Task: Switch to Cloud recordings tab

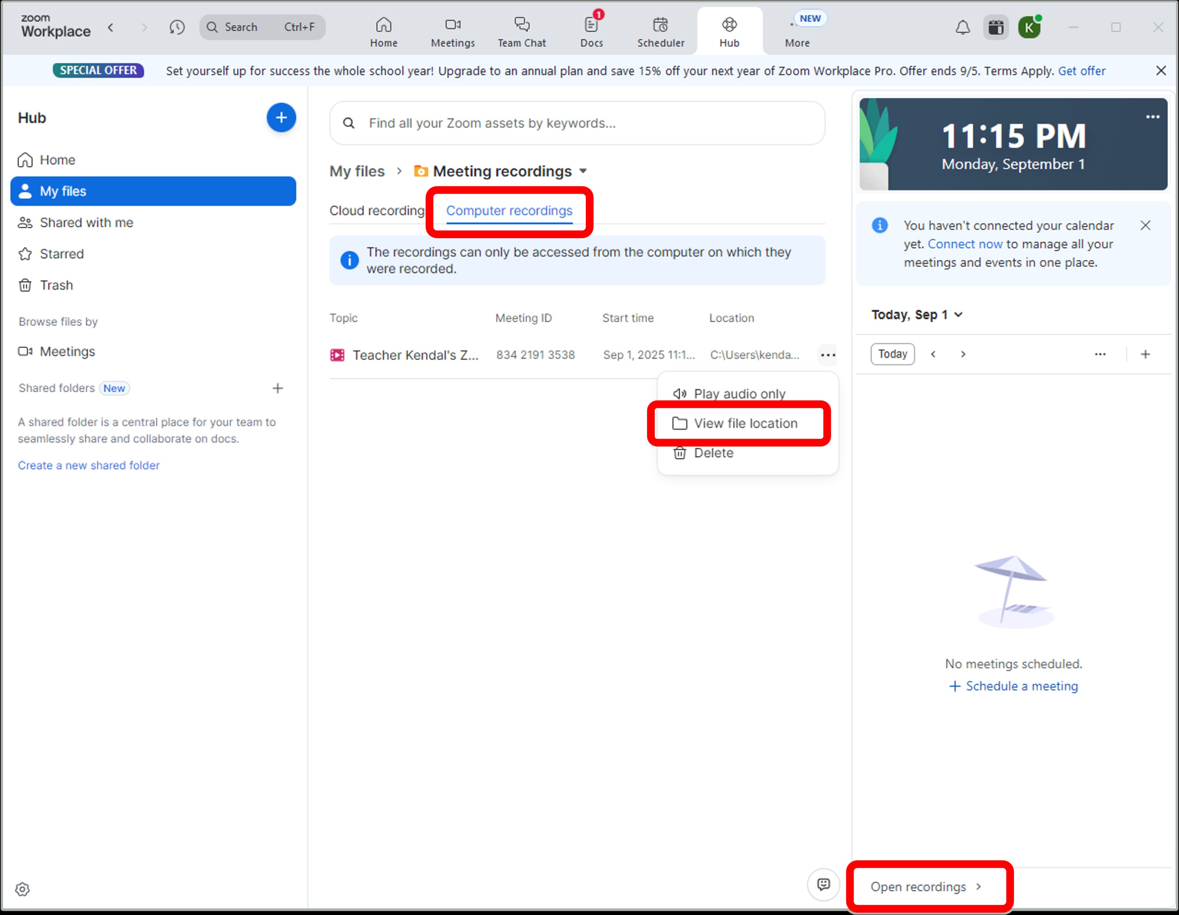Action: point(377,211)
